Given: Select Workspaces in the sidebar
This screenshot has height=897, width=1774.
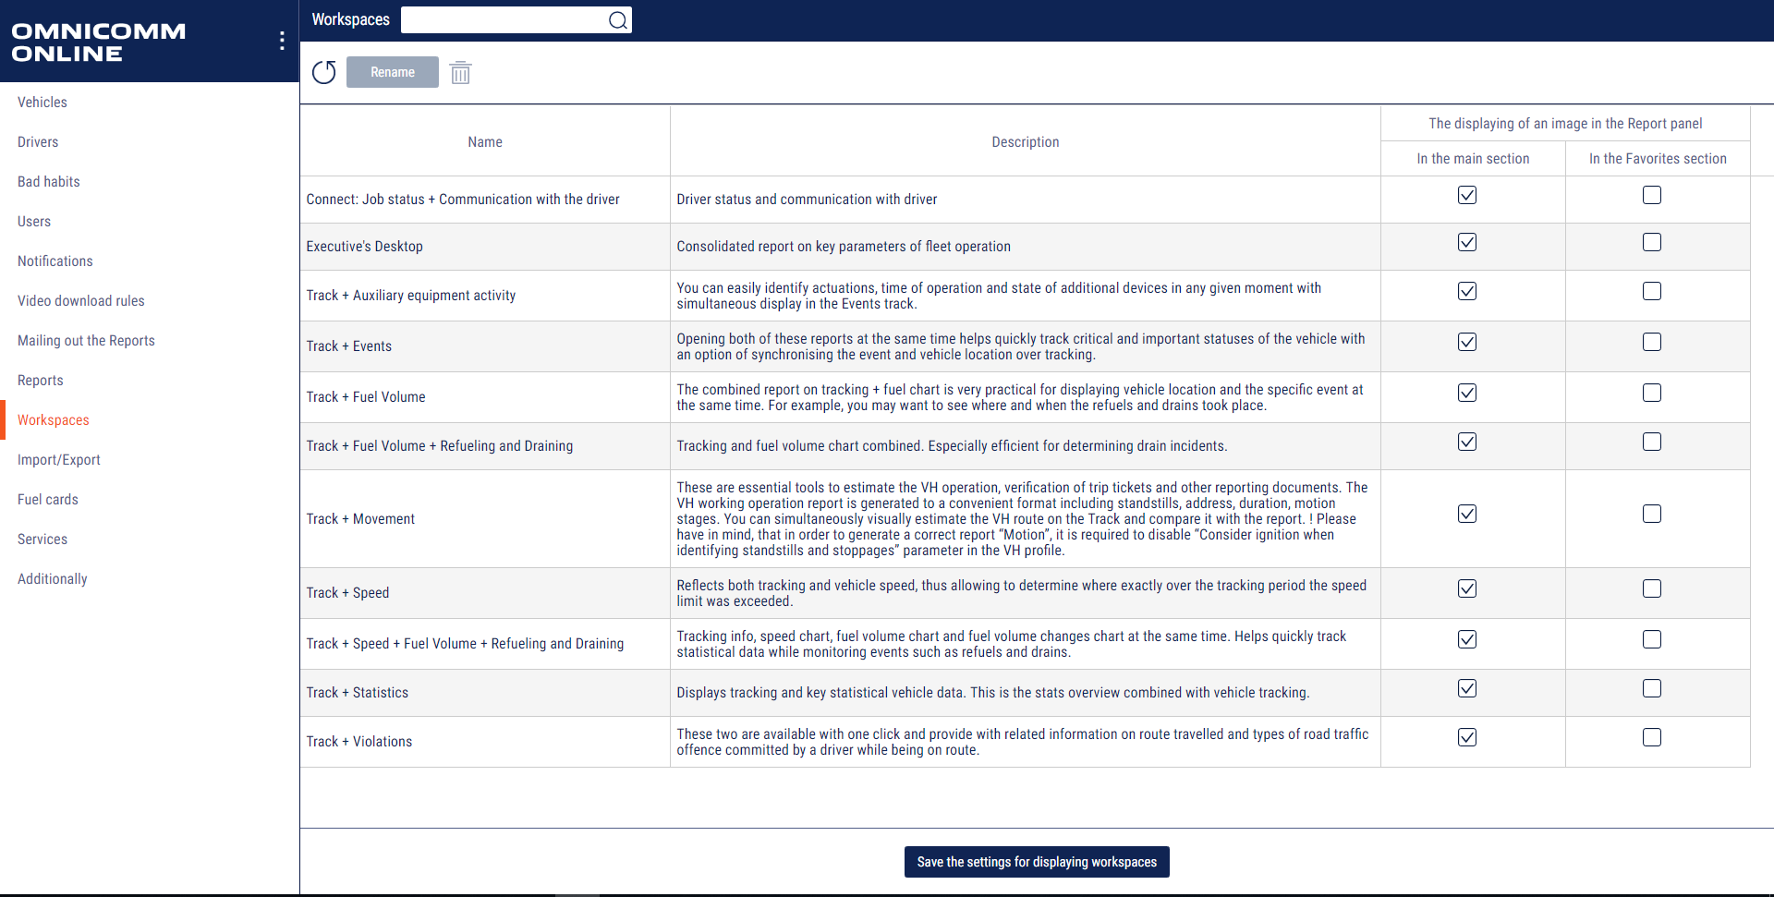Looking at the screenshot, I should (54, 420).
